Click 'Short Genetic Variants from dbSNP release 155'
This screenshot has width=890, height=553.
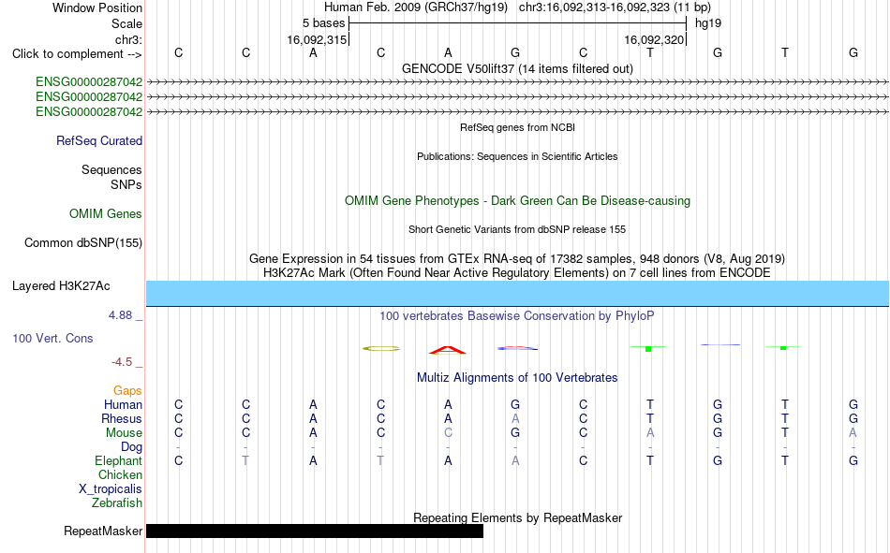(517, 229)
